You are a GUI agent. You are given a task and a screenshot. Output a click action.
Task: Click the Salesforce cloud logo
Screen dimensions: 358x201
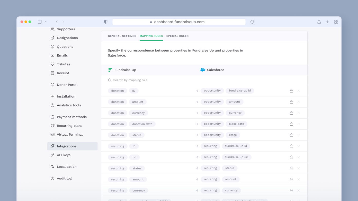203,70
